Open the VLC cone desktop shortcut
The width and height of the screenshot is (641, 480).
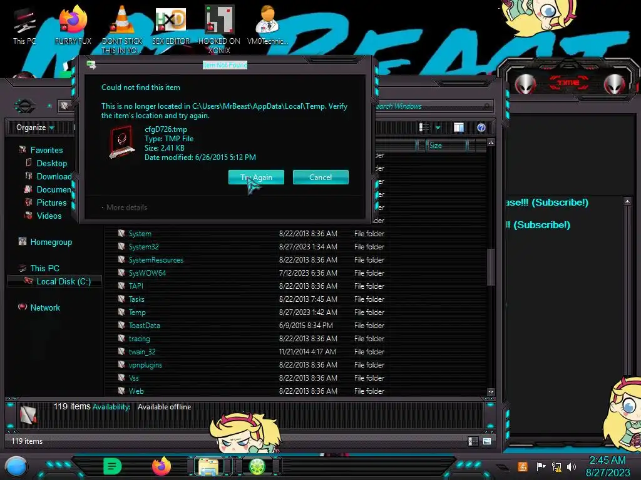122,29
